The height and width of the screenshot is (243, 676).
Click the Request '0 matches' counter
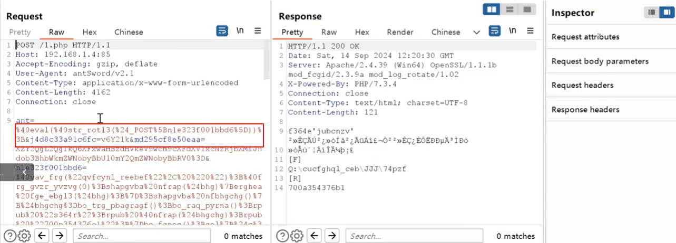tap(243, 236)
